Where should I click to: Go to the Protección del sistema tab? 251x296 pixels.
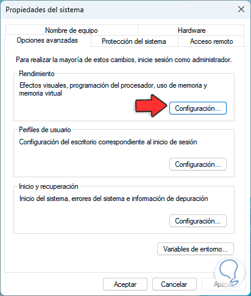(134, 41)
